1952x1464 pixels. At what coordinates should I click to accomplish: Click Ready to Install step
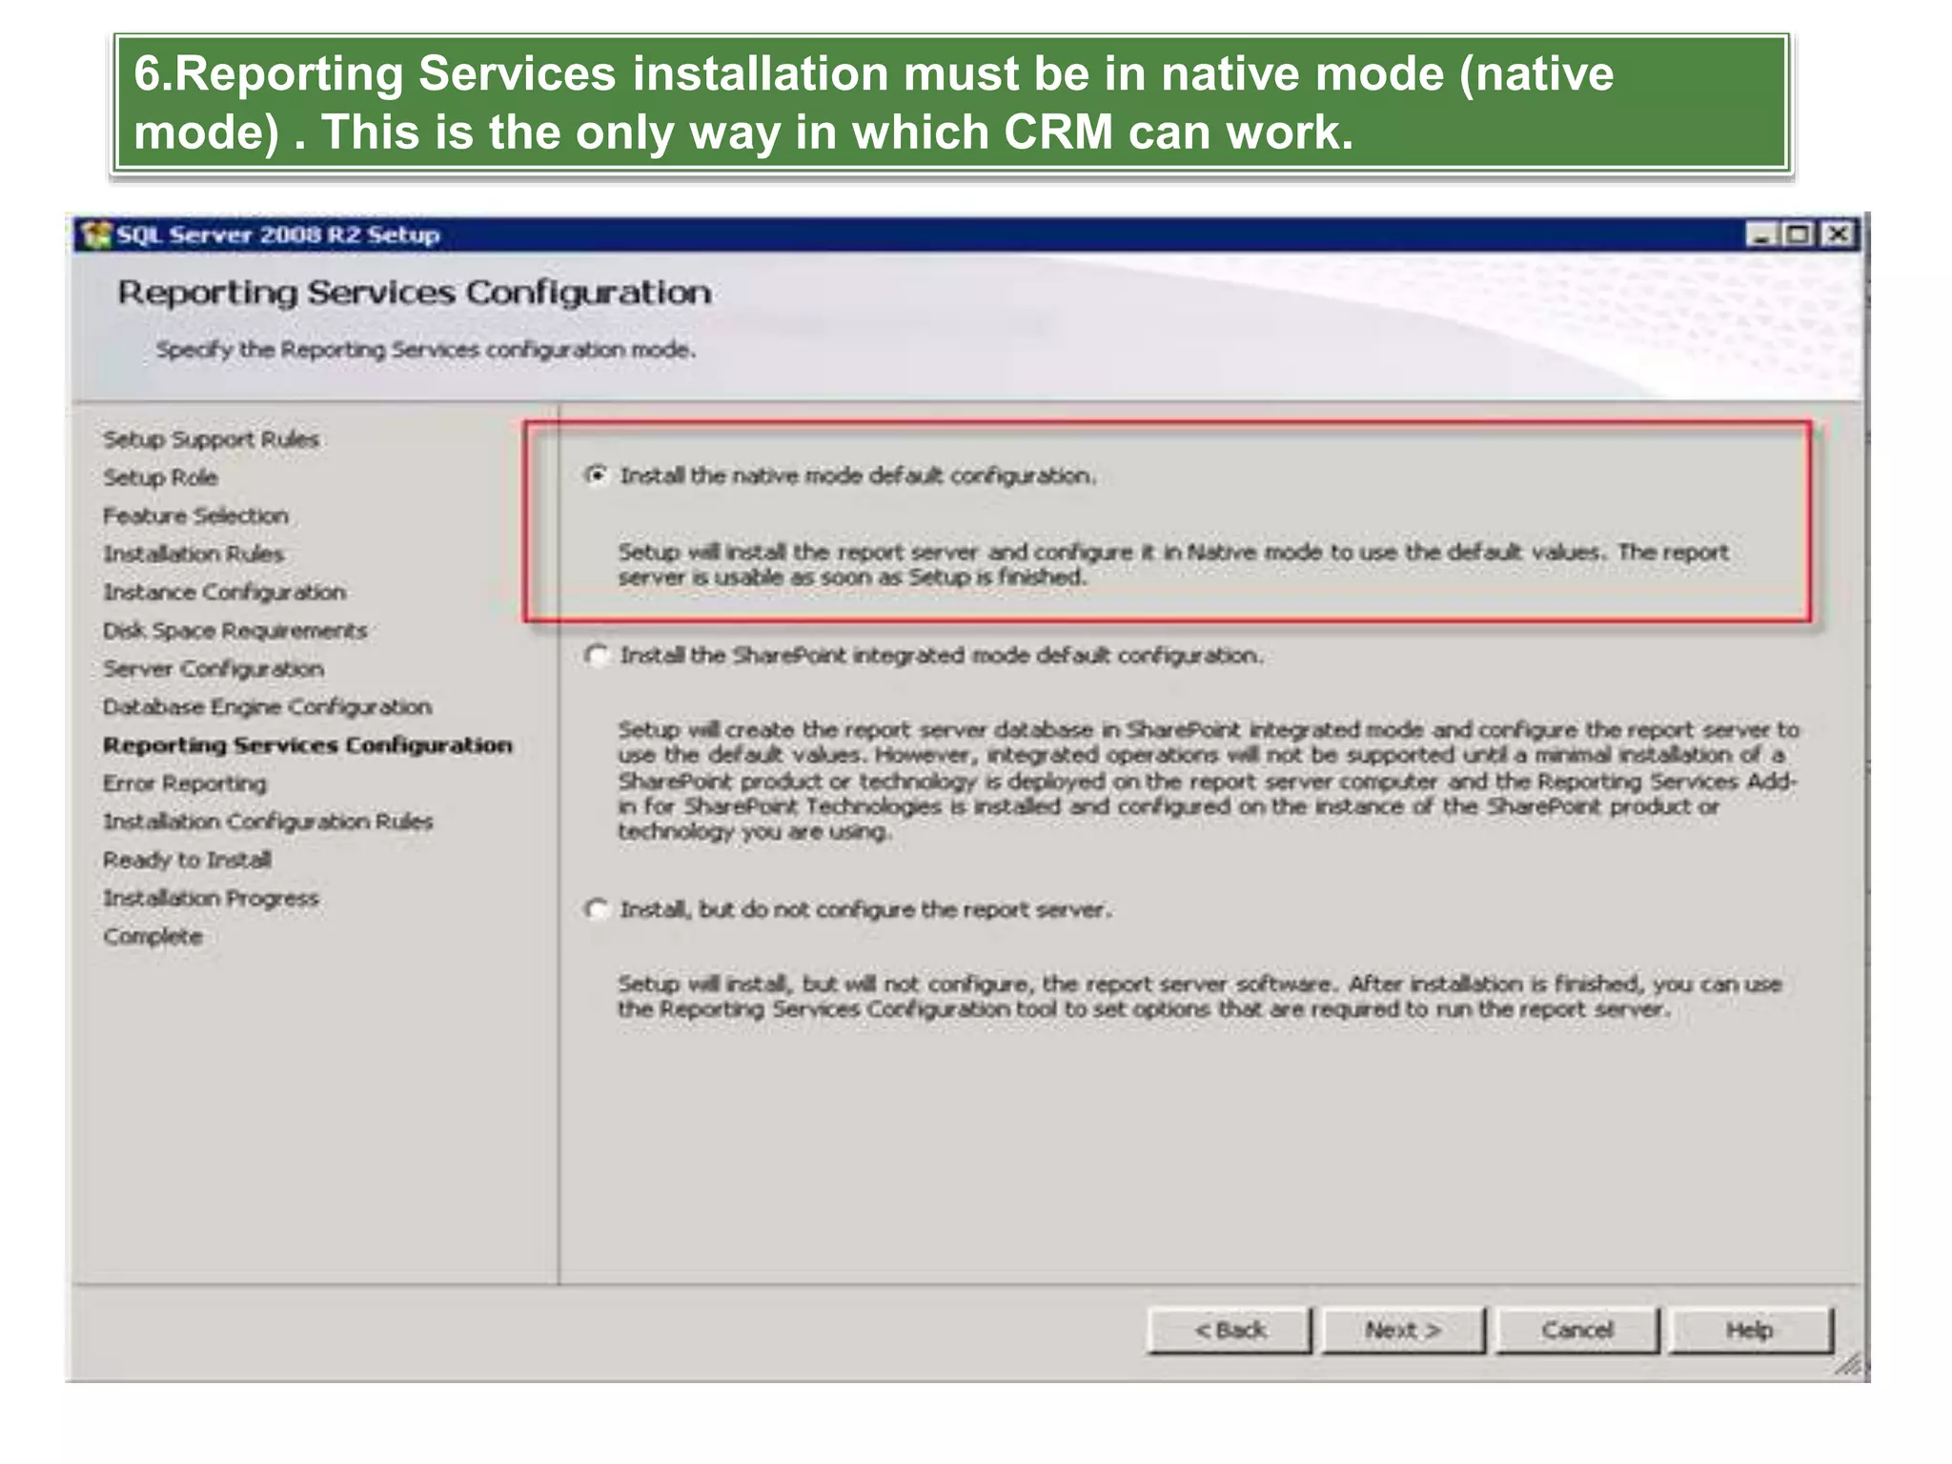pyautogui.click(x=187, y=860)
